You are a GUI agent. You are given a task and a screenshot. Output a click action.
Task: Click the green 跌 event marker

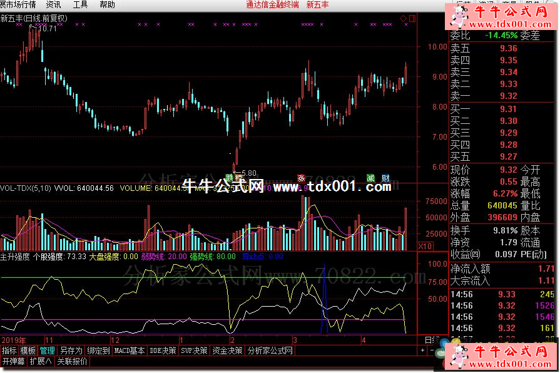(x=229, y=178)
